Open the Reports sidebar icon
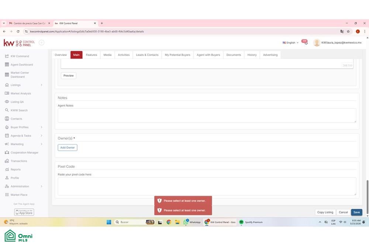Image resolution: width=369 pixels, height=246 pixels. pos(7,170)
